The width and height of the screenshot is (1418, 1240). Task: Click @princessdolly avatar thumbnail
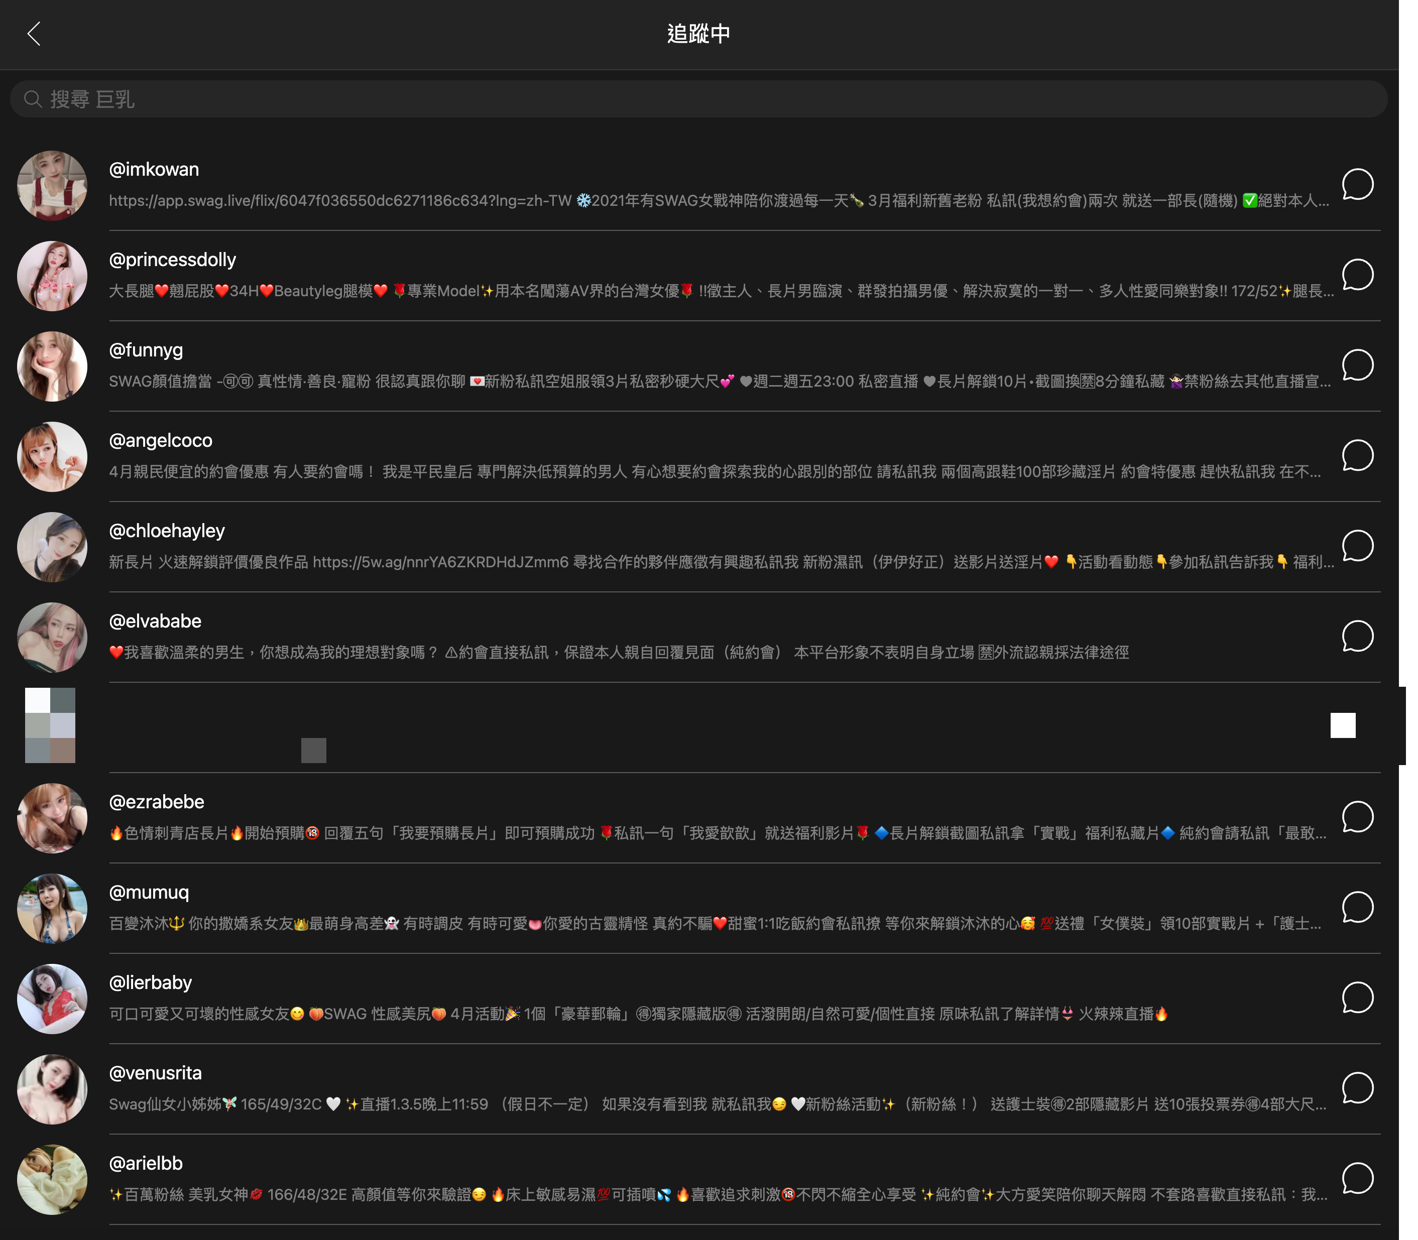tap(52, 276)
